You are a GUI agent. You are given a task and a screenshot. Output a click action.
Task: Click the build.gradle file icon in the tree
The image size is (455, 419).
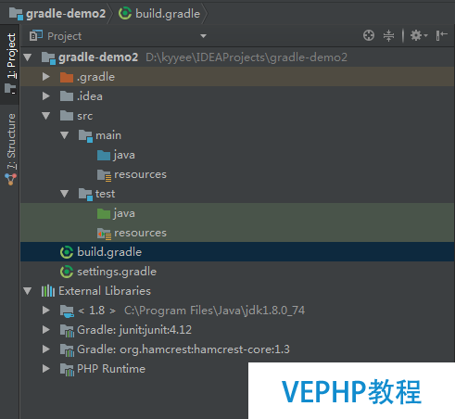click(67, 252)
